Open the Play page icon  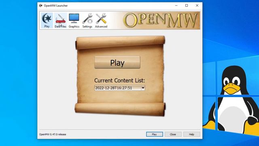tap(47, 20)
